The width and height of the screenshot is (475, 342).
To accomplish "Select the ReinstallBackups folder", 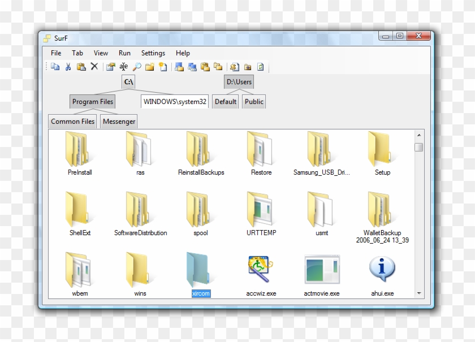I will click(x=201, y=154).
